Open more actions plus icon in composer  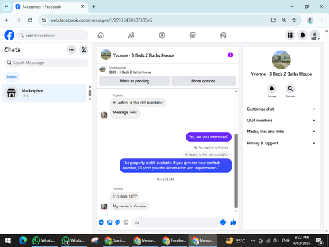[x=101, y=222]
